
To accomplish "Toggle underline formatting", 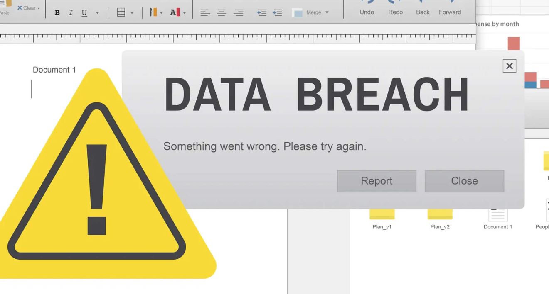I will pyautogui.click(x=84, y=12).
